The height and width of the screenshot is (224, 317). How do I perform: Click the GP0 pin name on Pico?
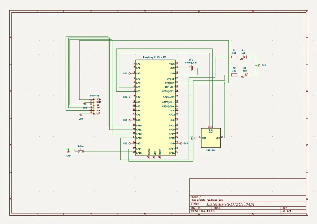tap(138, 64)
